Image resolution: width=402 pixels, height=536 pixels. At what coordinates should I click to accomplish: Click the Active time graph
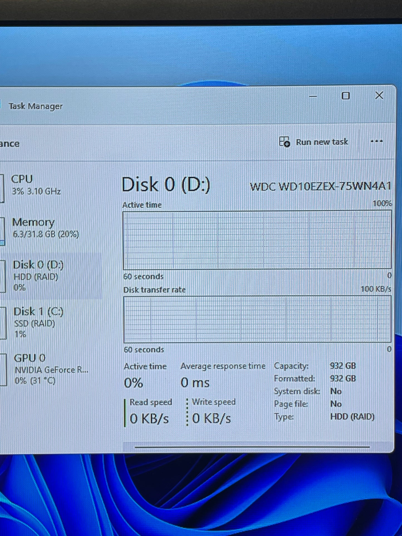tap(257, 240)
